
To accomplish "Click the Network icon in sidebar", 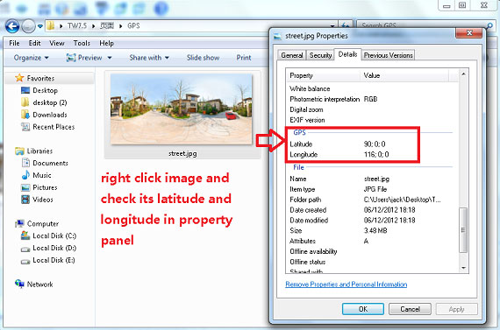I will pos(19,284).
